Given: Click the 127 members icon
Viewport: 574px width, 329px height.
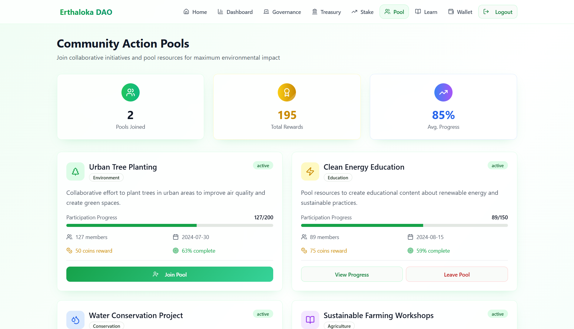Looking at the screenshot, I should coord(69,237).
